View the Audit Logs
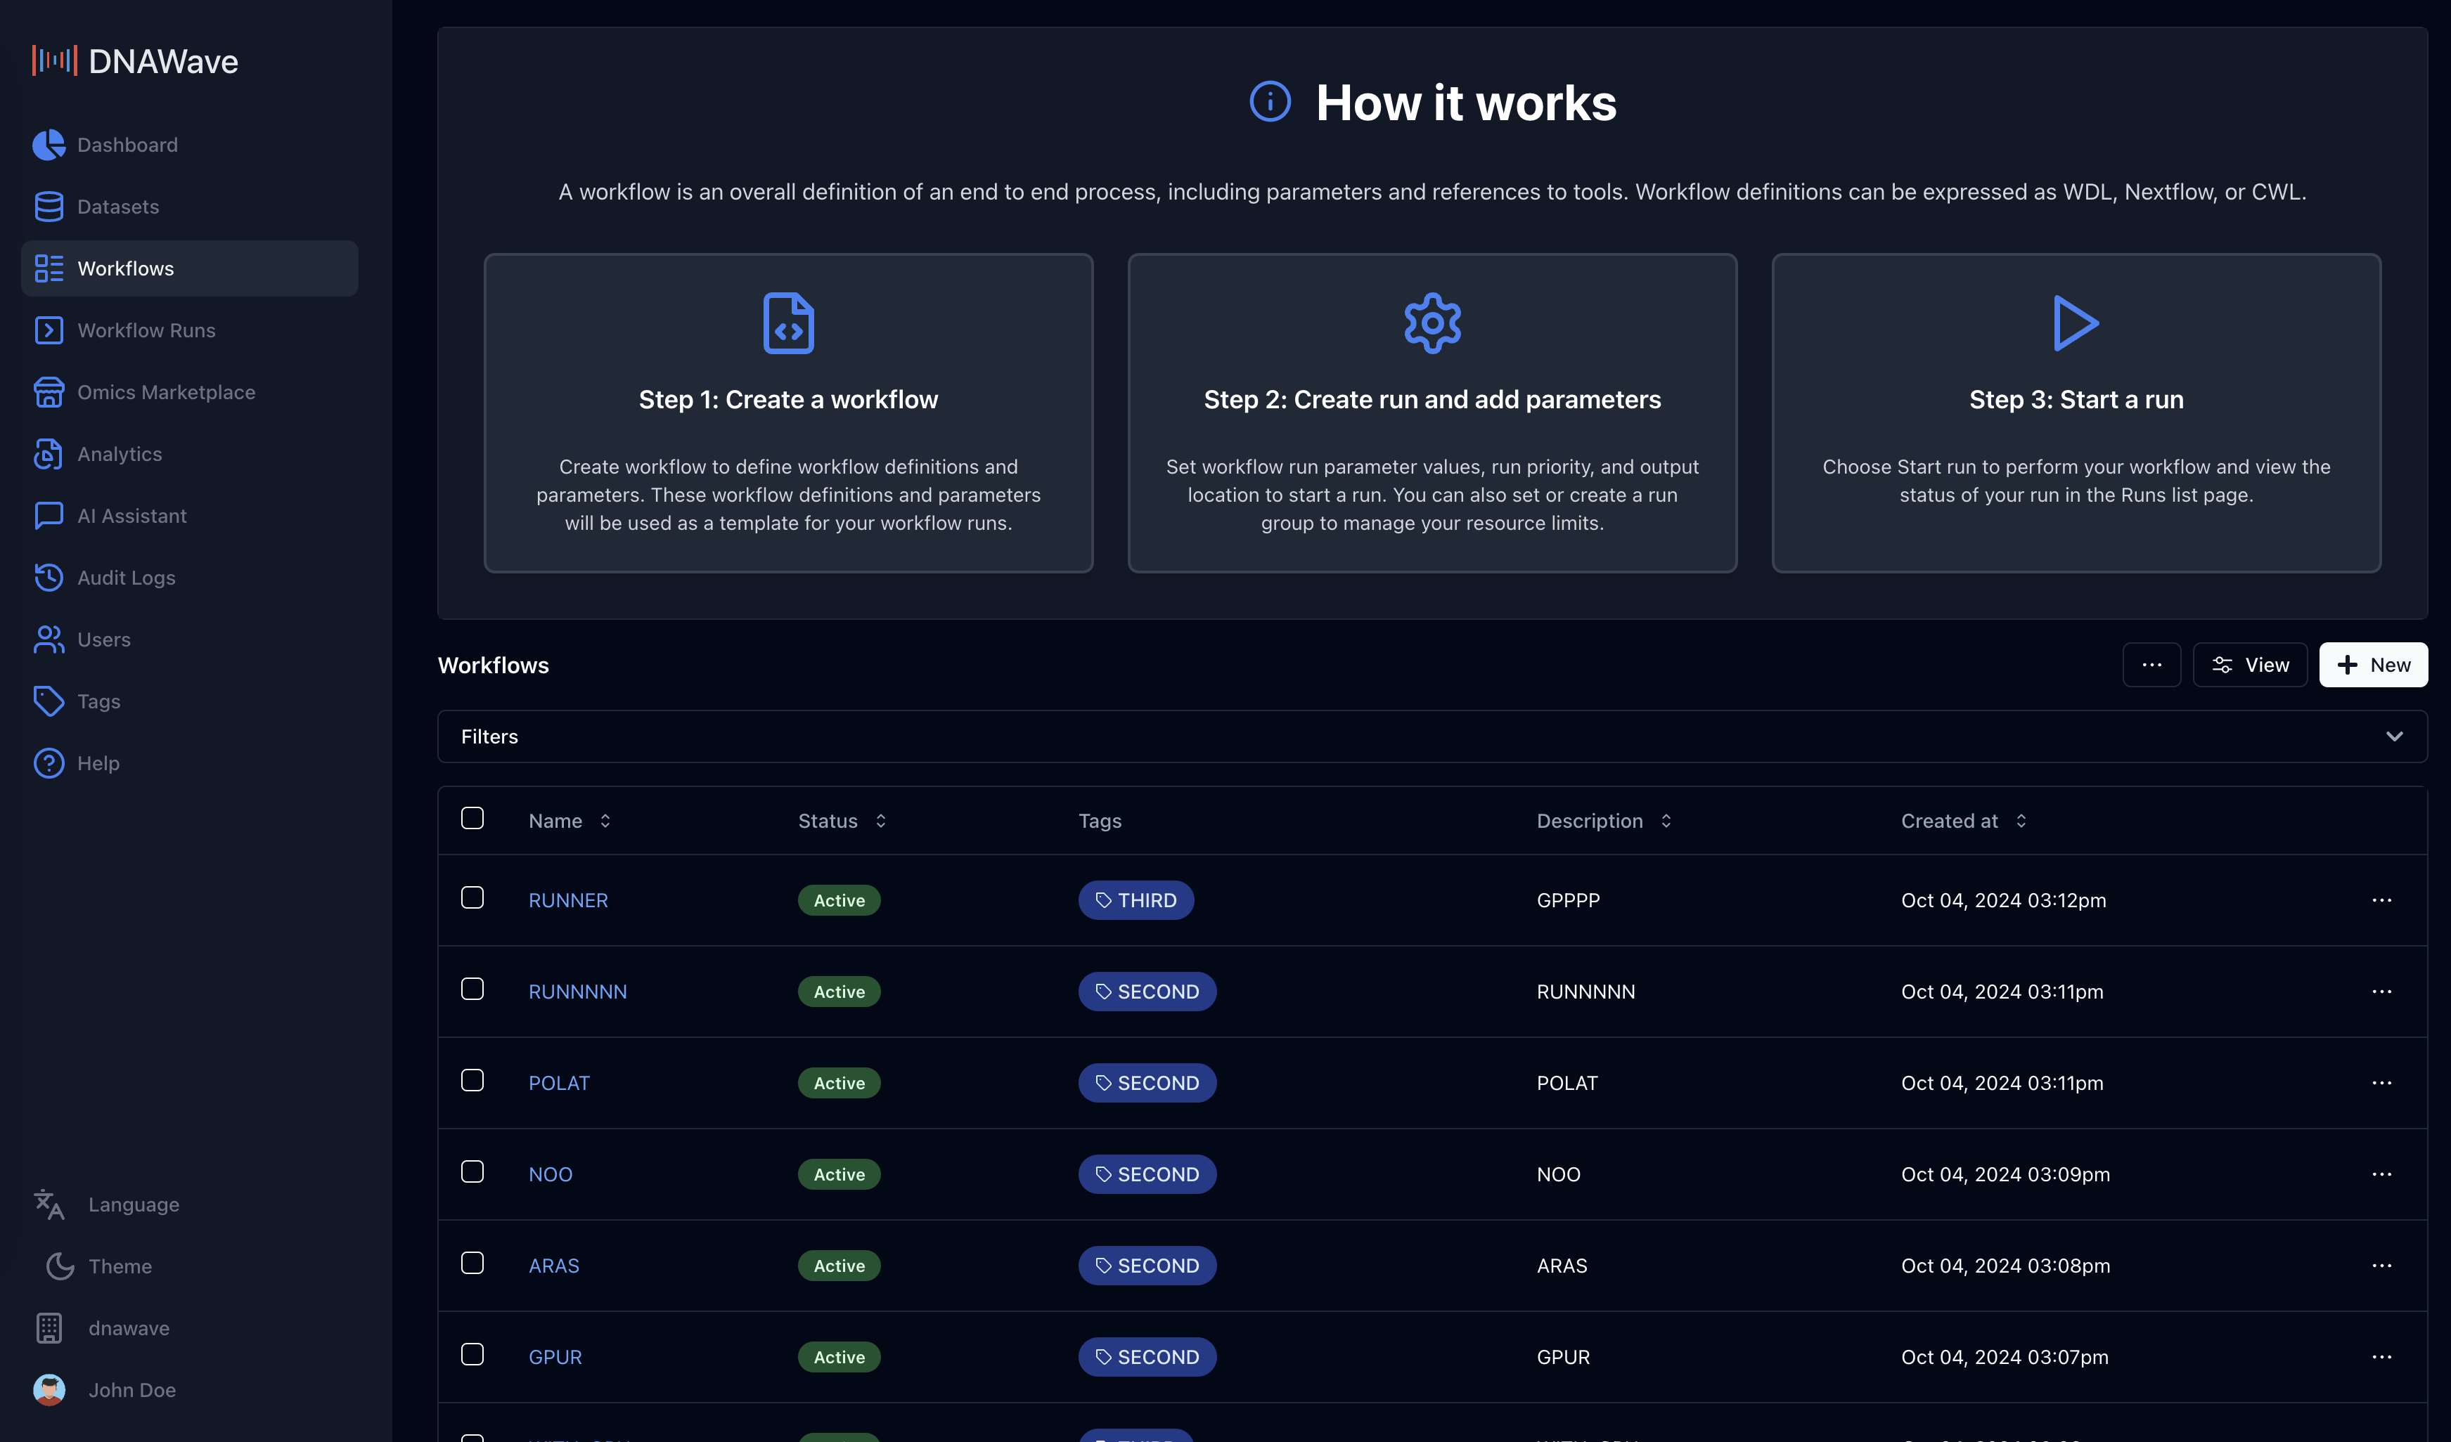The image size is (2451, 1442). (125, 577)
